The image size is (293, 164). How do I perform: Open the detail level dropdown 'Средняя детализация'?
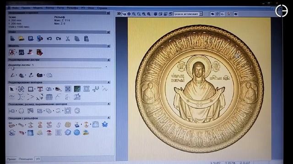188,14
